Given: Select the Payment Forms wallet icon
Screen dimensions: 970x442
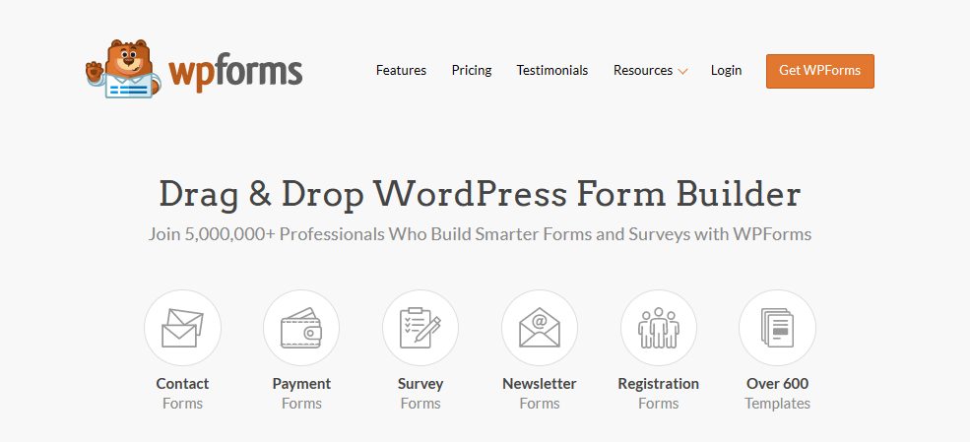Looking at the screenshot, I should pyautogui.click(x=301, y=328).
